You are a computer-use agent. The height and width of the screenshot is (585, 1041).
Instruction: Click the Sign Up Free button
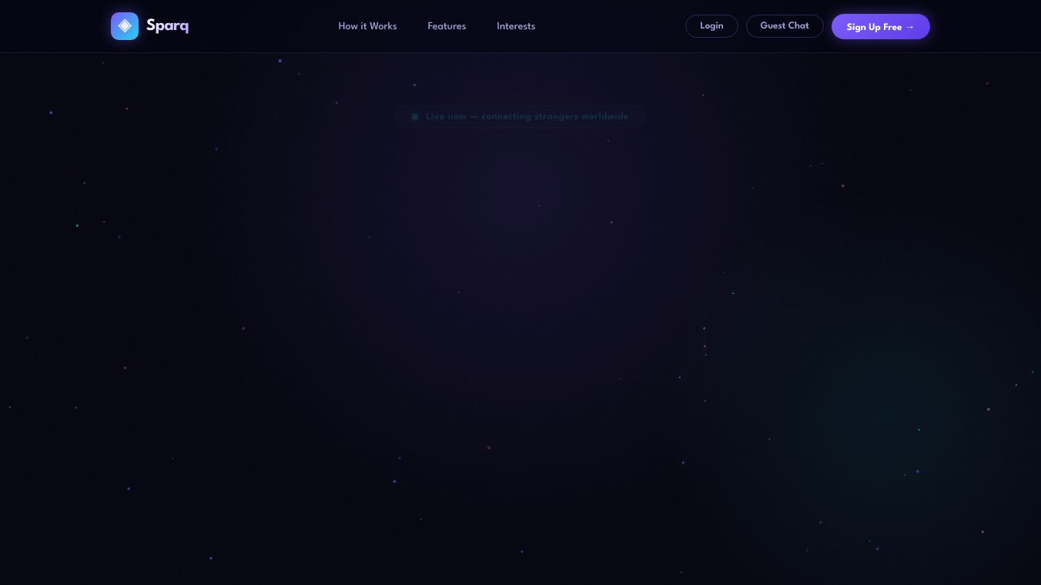(881, 26)
